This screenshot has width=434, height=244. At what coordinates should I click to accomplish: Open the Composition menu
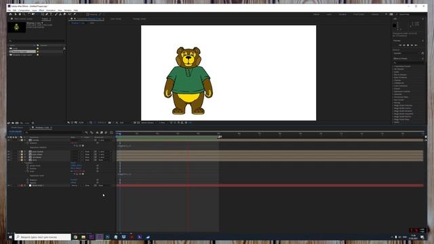pyautogui.click(x=24, y=10)
